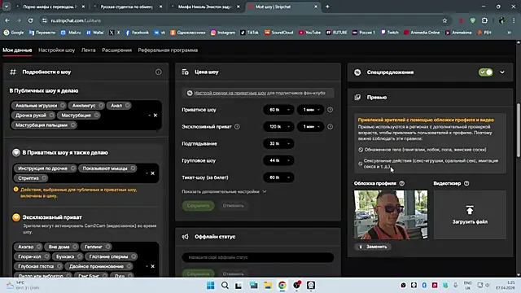Screen dimensions: 521x293
Task: Open info icon next to Эксклюзивный приват label
Action: click(x=237, y=127)
